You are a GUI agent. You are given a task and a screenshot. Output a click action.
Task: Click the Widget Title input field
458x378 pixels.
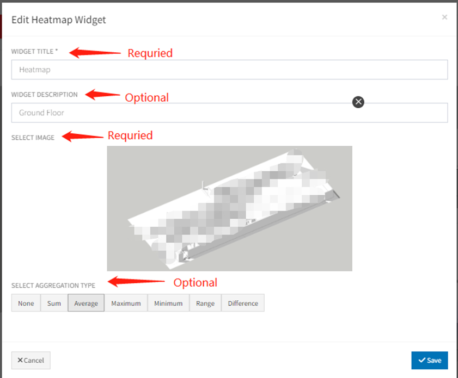coord(229,70)
